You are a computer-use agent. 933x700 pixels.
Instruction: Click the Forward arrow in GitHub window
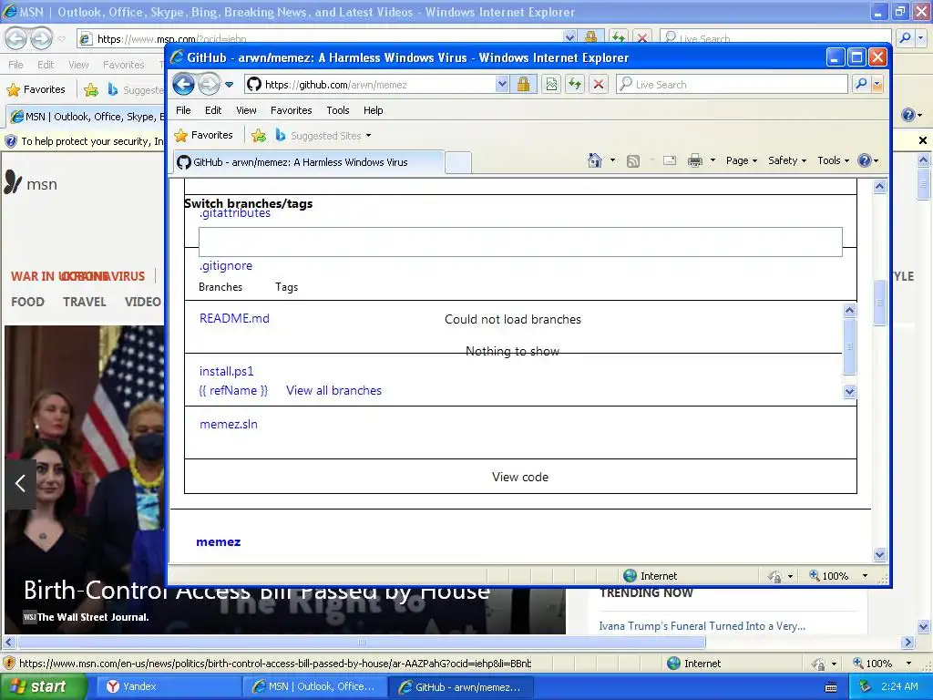coord(209,85)
